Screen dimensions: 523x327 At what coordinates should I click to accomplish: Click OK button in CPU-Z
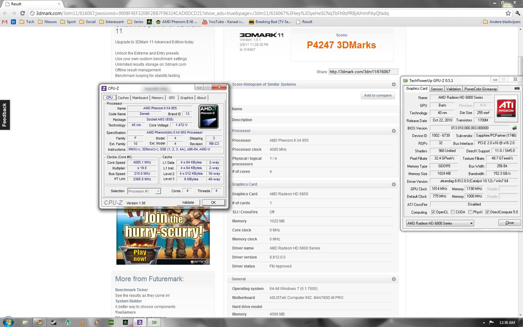213,202
